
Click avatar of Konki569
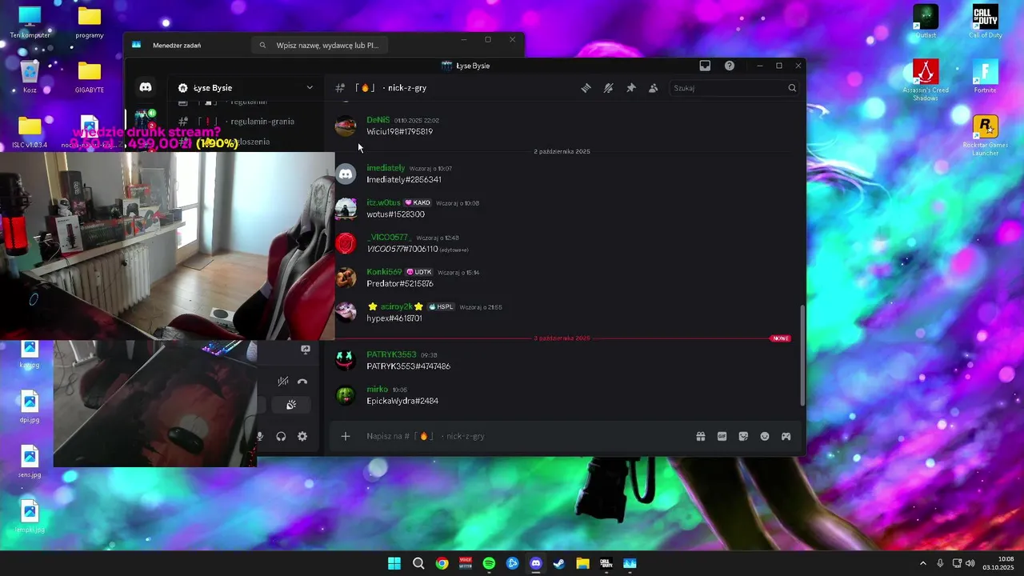pos(346,278)
